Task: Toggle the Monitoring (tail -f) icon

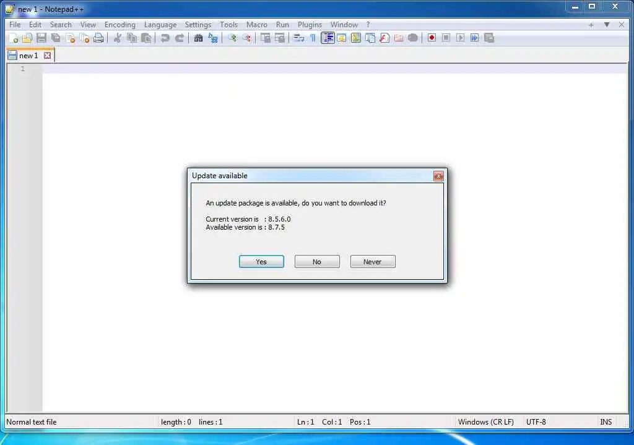Action: [413, 38]
